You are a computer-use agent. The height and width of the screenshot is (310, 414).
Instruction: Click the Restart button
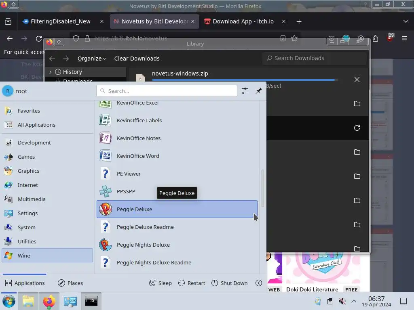click(x=192, y=283)
